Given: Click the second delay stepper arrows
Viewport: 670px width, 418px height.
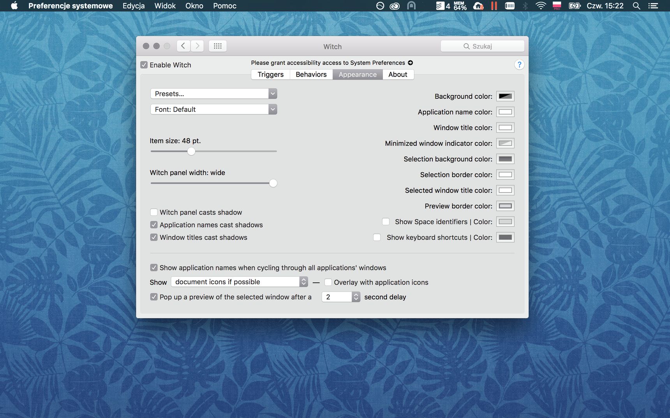Looking at the screenshot, I should click(x=356, y=297).
